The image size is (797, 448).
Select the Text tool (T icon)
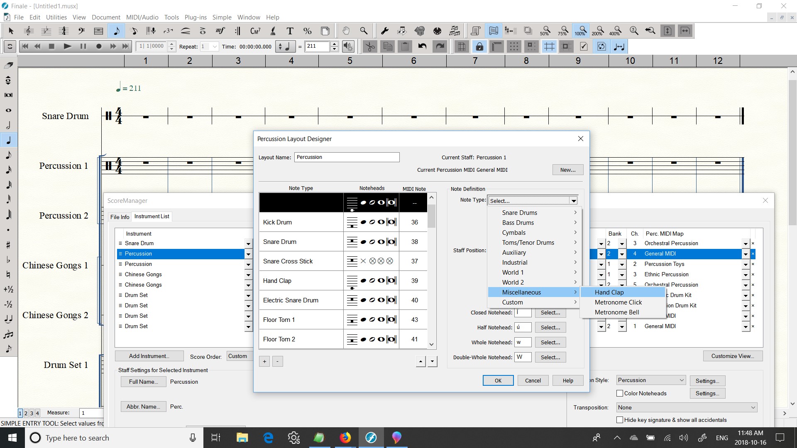tap(290, 31)
